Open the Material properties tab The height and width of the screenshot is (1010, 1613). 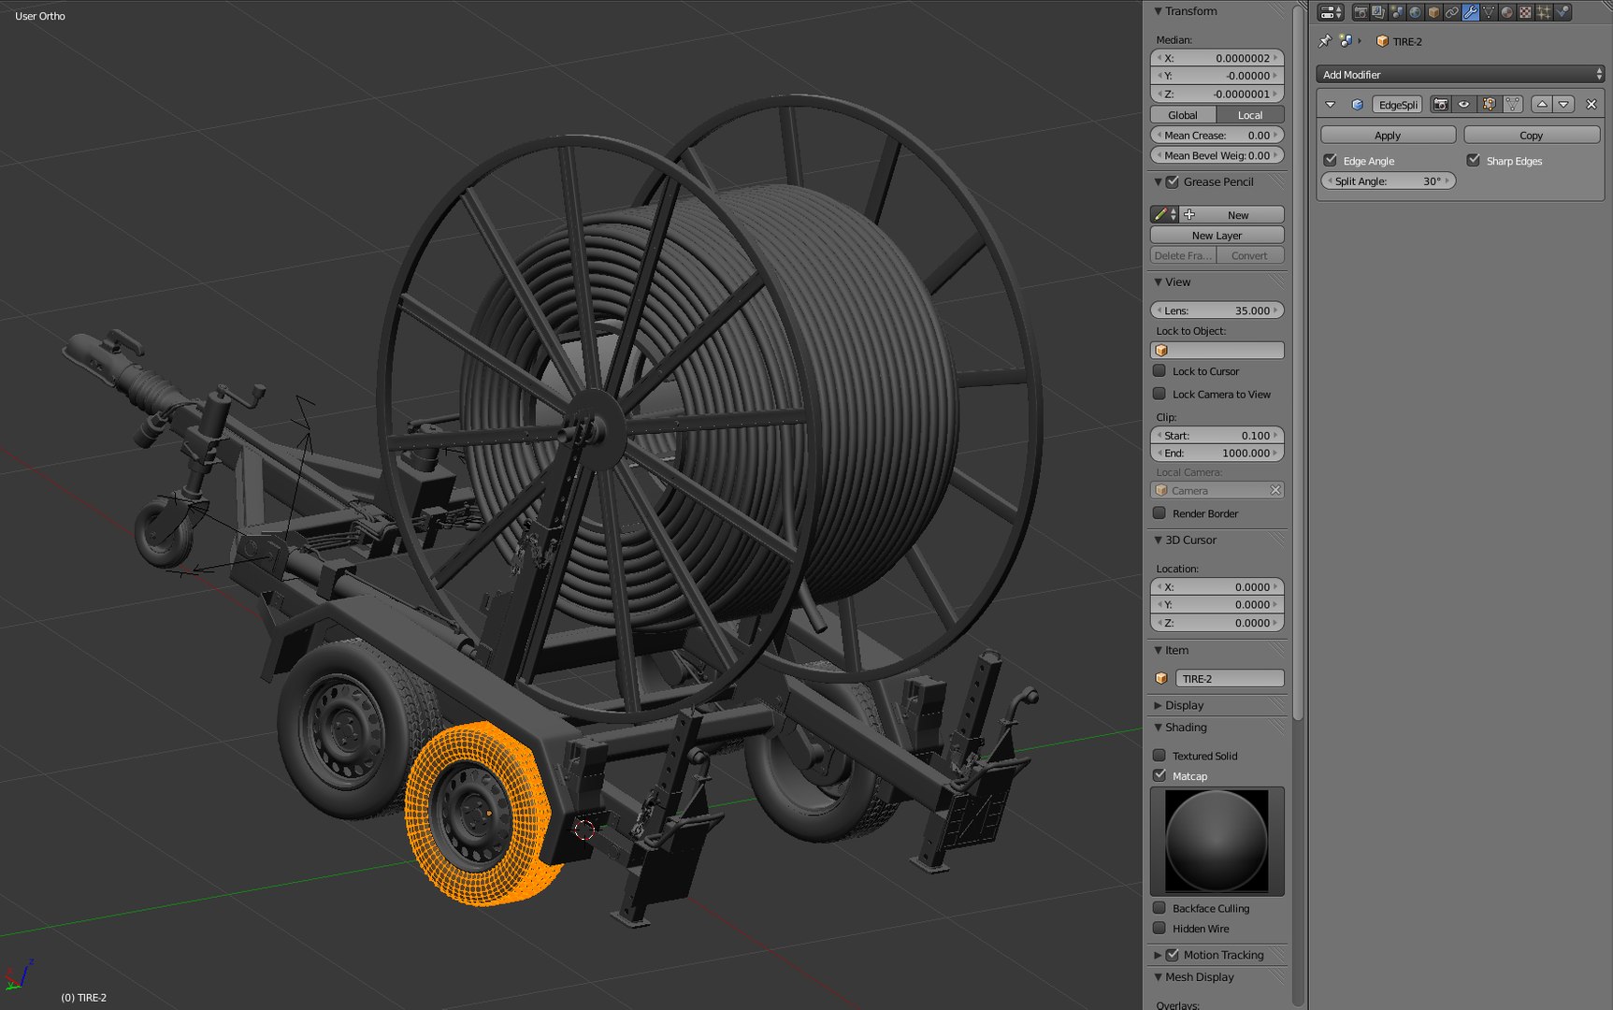point(1506,12)
